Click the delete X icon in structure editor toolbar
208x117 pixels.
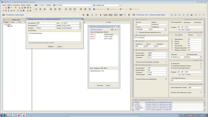(96, 15)
